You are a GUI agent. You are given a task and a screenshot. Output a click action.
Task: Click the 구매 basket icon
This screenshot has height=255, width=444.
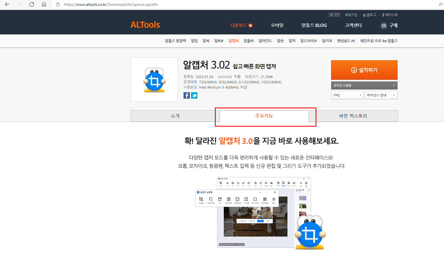pyautogui.click(x=384, y=26)
